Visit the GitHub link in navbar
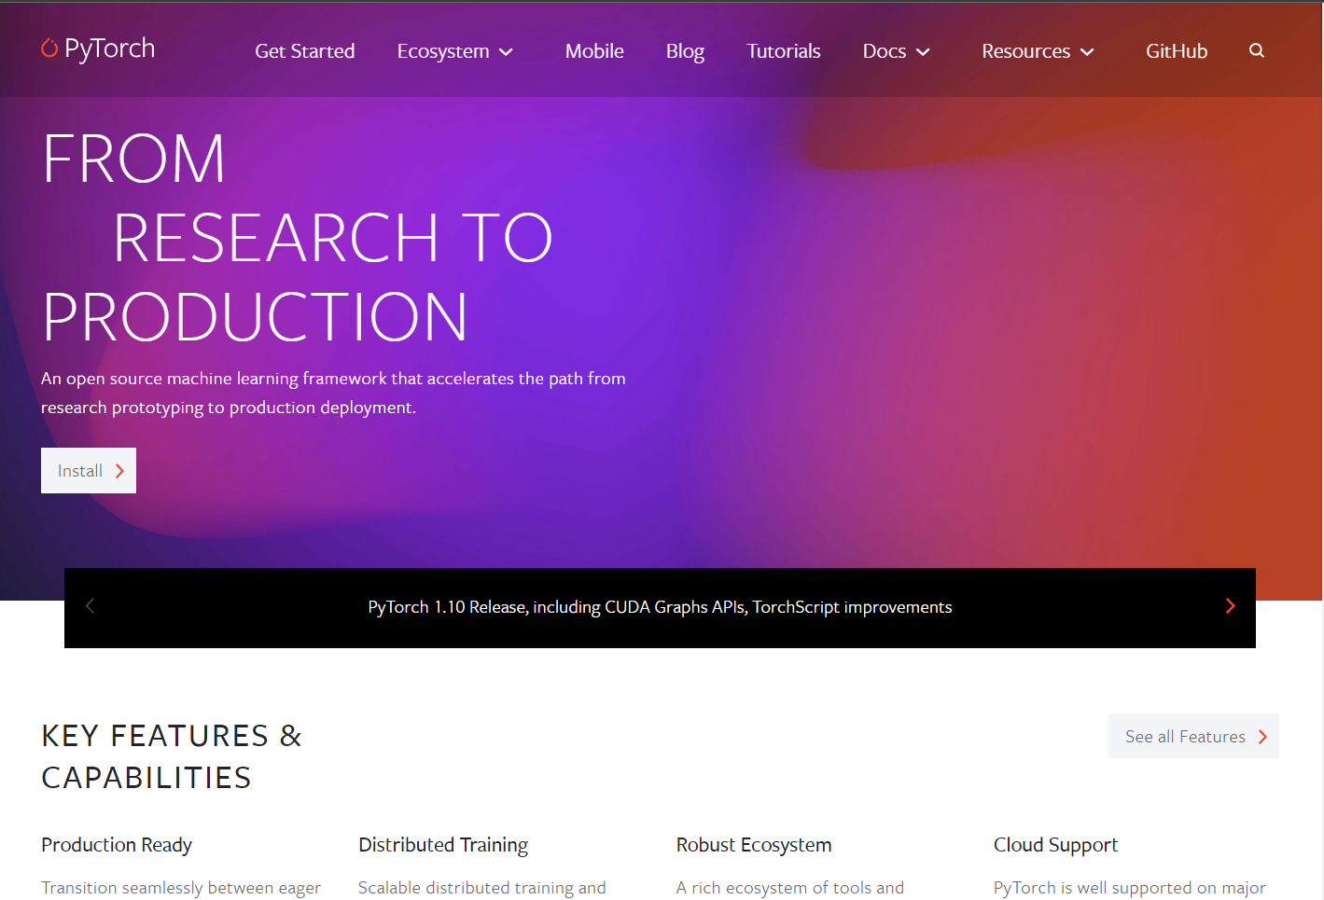The height and width of the screenshot is (900, 1324). [1177, 51]
